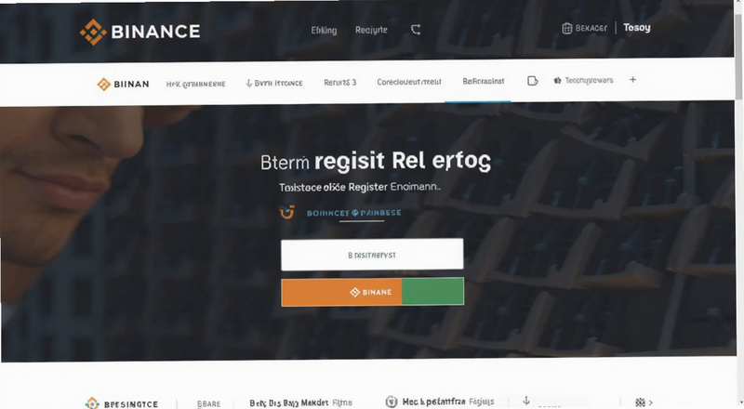Click the 'BPESINGTCE' footer logo
The image size is (744, 409).
tap(122, 403)
